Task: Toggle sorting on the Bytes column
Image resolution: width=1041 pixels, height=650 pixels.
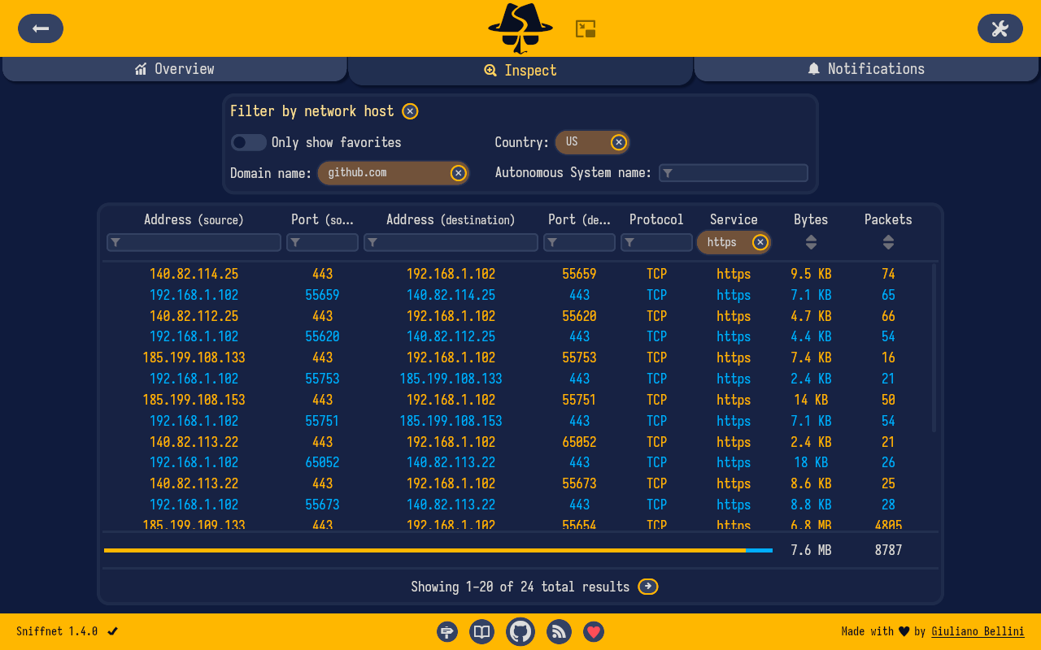Action: tap(810, 242)
